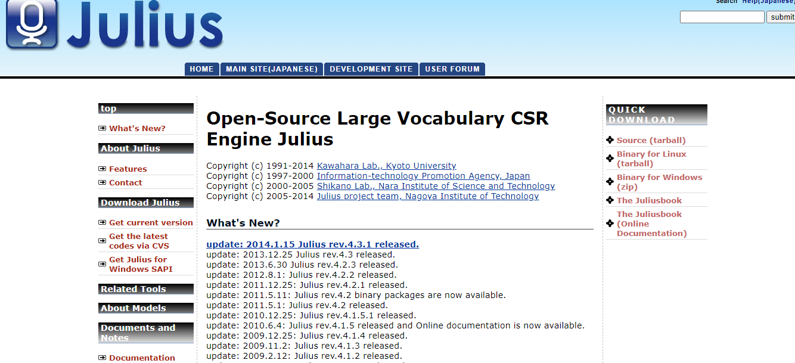Visit Shikano Lab., Nara Institute link
Viewport: 795px width, 363px height.
(436, 186)
